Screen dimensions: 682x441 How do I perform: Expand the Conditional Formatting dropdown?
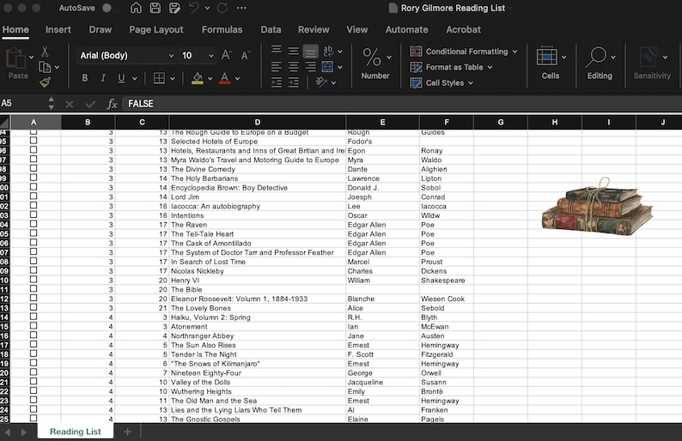[515, 51]
